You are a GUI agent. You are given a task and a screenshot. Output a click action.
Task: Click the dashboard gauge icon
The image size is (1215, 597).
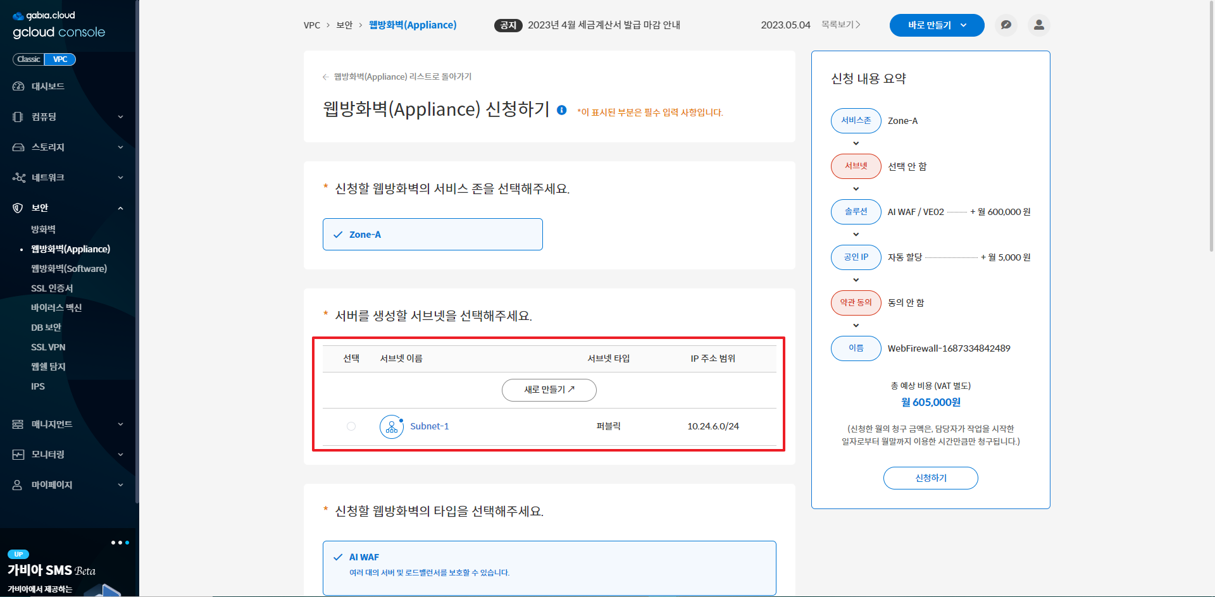point(18,86)
